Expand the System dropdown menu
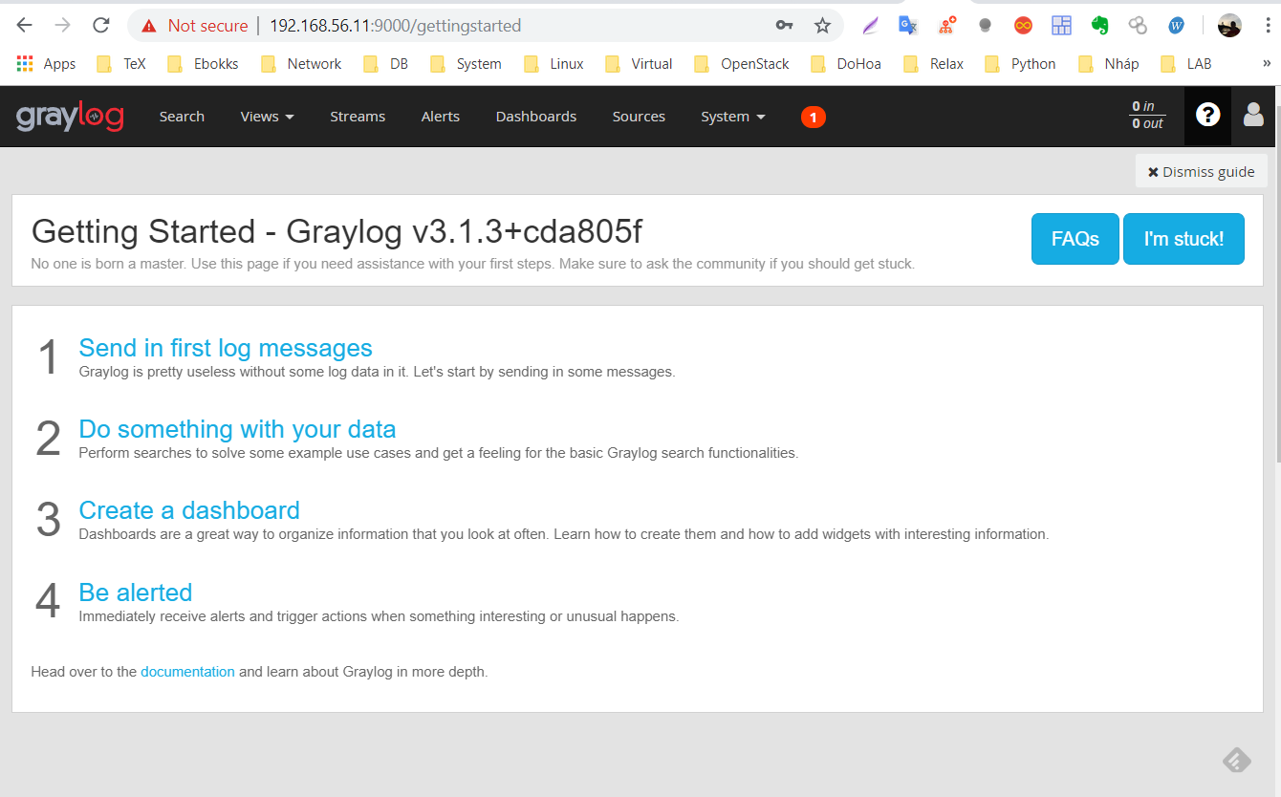The image size is (1281, 797). point(733,117)
